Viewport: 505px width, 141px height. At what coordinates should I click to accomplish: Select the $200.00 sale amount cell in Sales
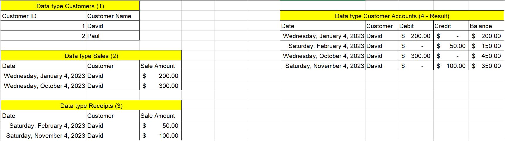pos(160,76)
